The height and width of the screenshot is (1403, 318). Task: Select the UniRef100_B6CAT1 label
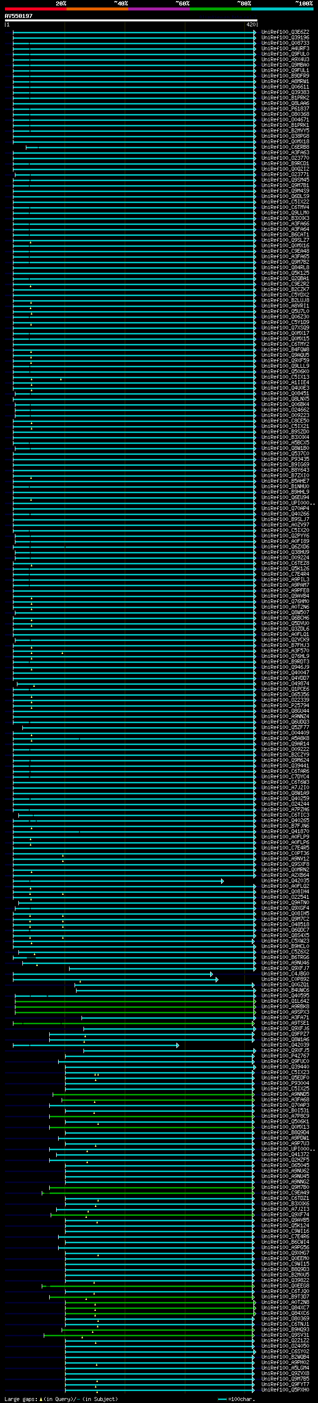285,235
